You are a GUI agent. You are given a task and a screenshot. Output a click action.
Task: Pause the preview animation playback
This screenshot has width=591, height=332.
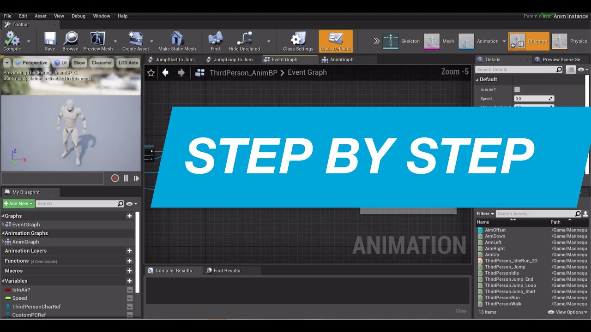coord(126,178)
